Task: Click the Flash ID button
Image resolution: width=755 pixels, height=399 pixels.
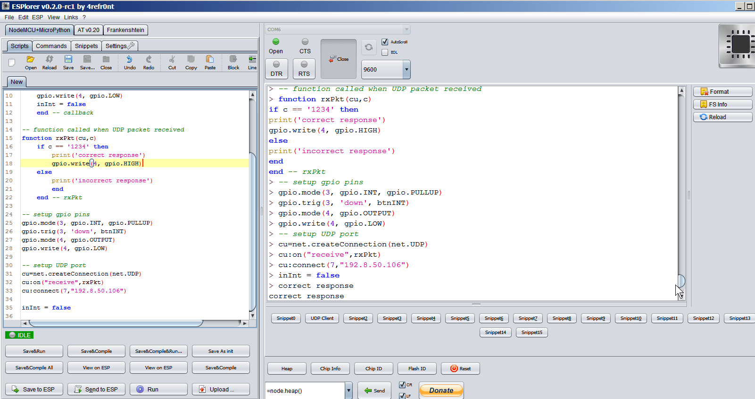Action: [417, 368]
